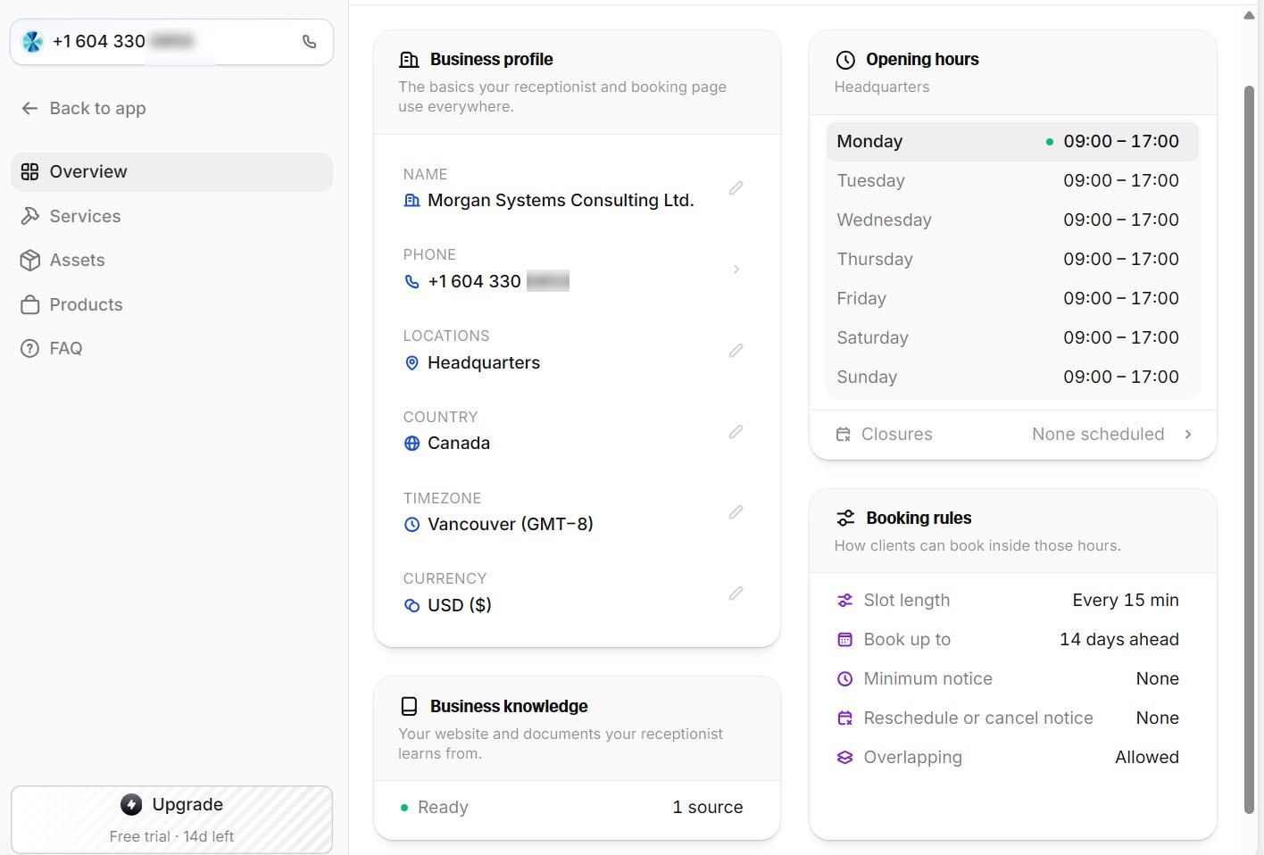Click the Overlapping layers icon
The image size is (1264, 855).
tap(844, 758)
